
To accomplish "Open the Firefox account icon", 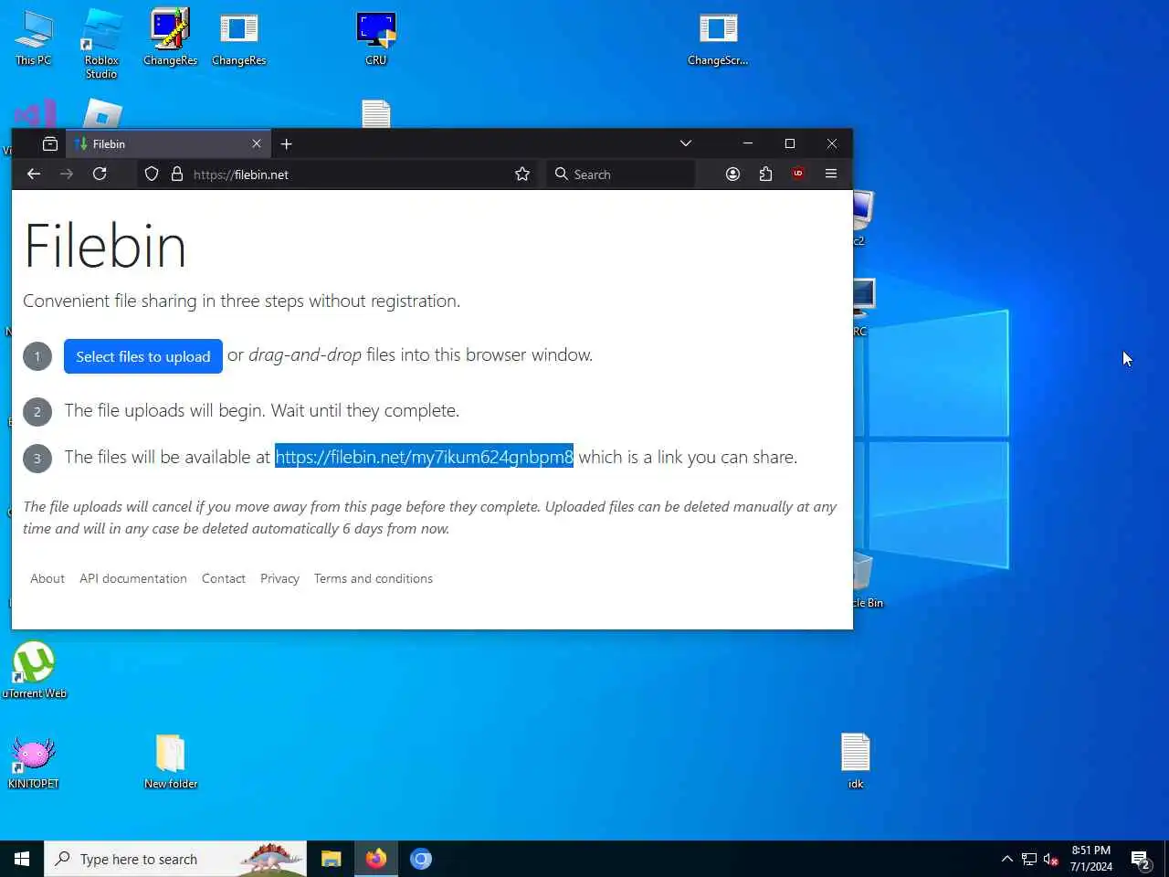I will coord(732,174).
